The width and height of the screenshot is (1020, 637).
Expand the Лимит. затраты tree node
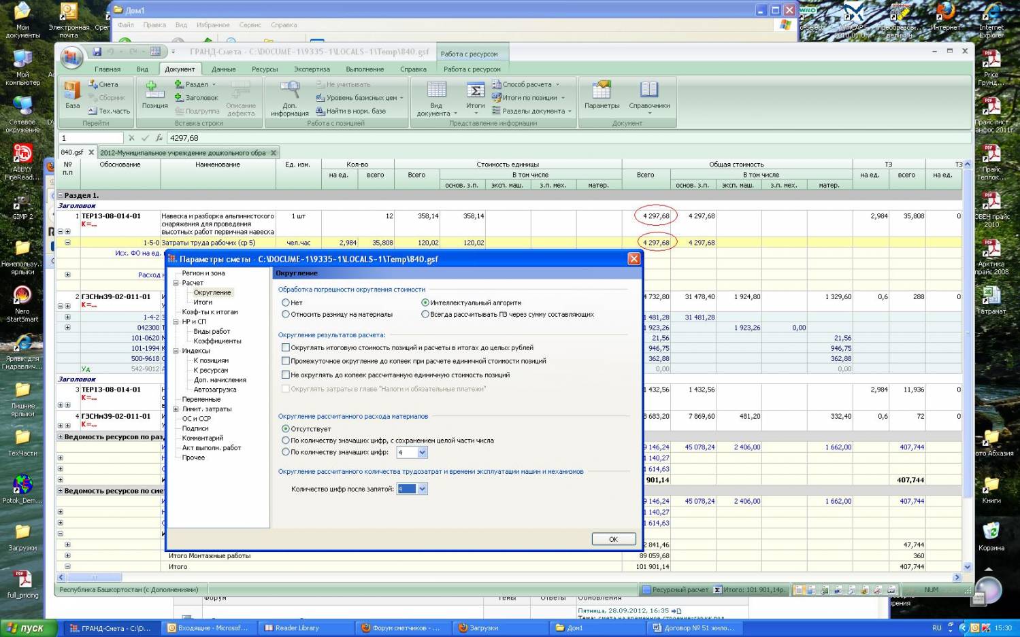(x=176, y=409)
